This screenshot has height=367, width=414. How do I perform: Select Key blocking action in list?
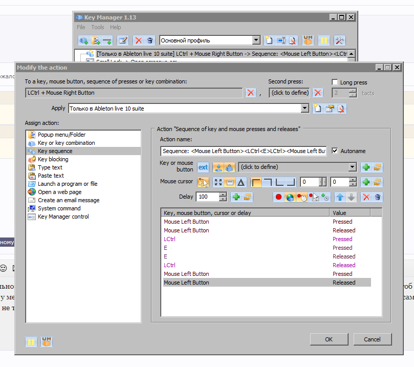point(53,159)
